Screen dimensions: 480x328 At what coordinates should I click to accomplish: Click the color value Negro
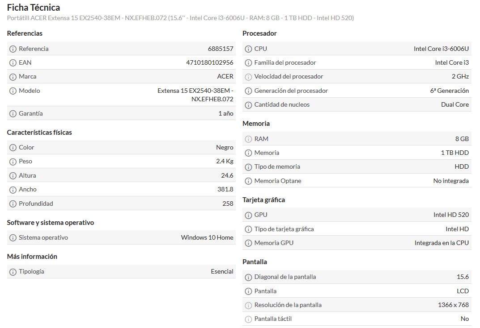click(225, 148)
